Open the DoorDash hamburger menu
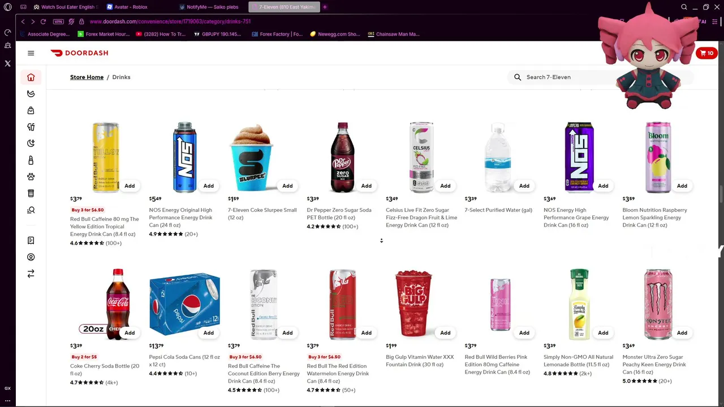The image size is (724, 407). [x=31, y=53]
